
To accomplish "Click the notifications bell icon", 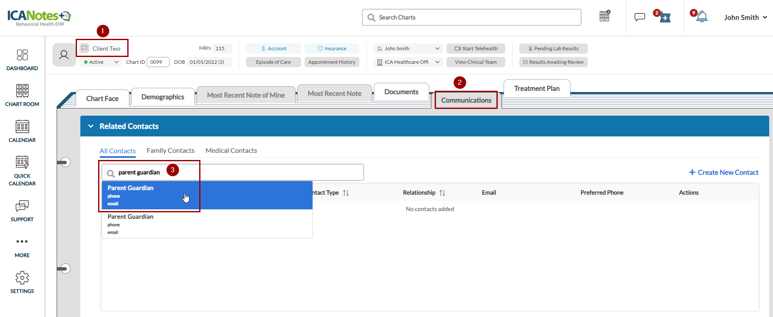I will (x=702, y=17).
